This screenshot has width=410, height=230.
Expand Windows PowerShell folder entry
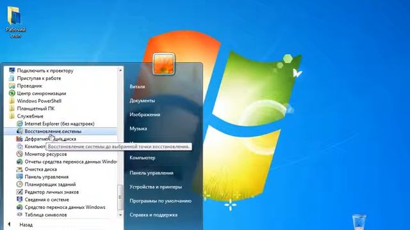[39, 101]
